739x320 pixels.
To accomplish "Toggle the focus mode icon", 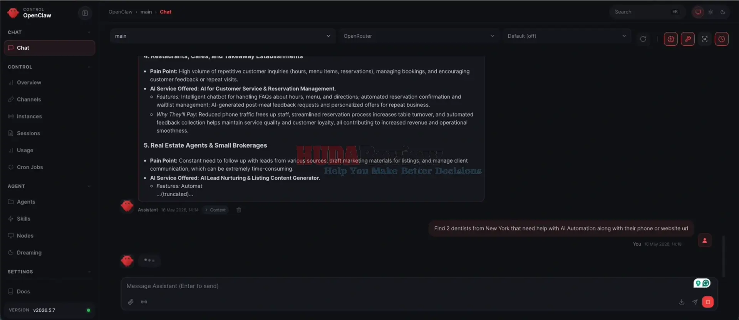I will click(705, 39).
